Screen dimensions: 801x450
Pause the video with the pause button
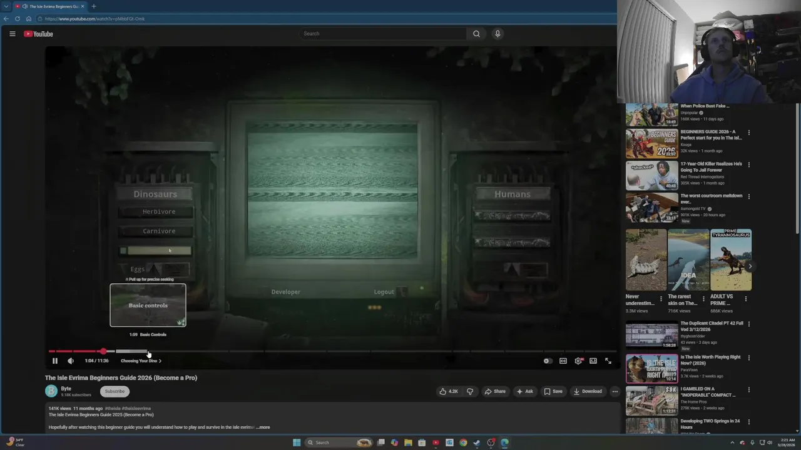point(54,361)
